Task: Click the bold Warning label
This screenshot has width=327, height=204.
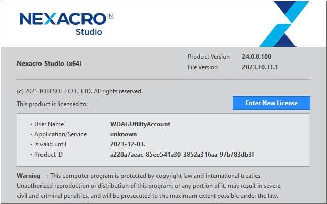Action: (28, 176)
